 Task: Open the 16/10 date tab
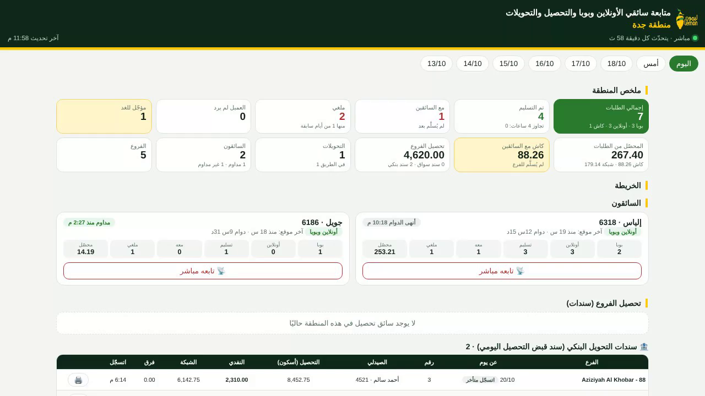click(x=545, y=64)
